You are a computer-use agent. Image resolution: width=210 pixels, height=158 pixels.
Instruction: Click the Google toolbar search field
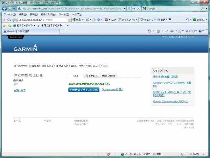tap(43, 20)
